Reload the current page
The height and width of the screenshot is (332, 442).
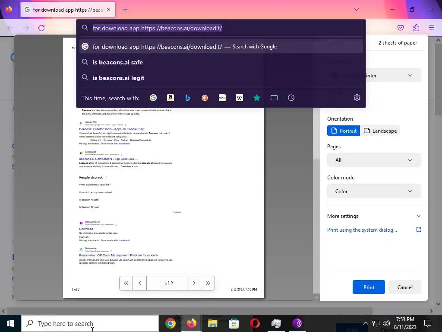[41, 28]
